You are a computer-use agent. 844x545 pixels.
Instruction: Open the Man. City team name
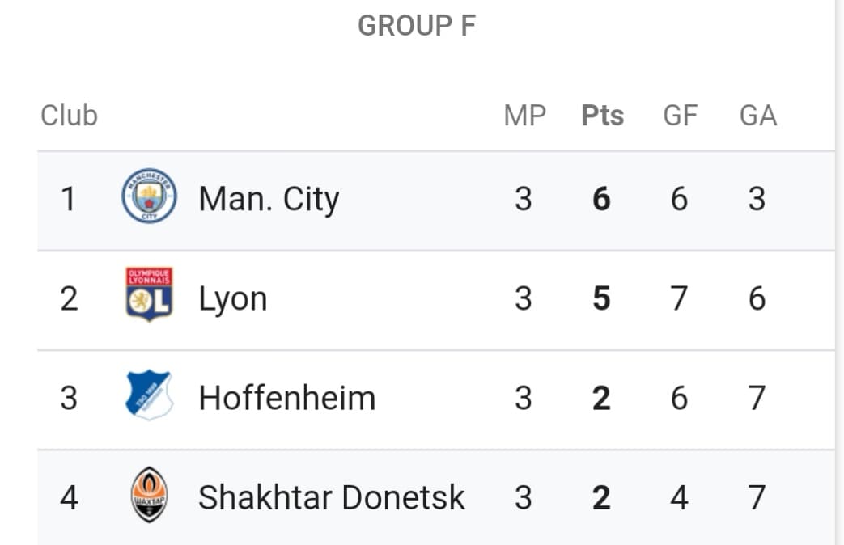coord(269,199)
